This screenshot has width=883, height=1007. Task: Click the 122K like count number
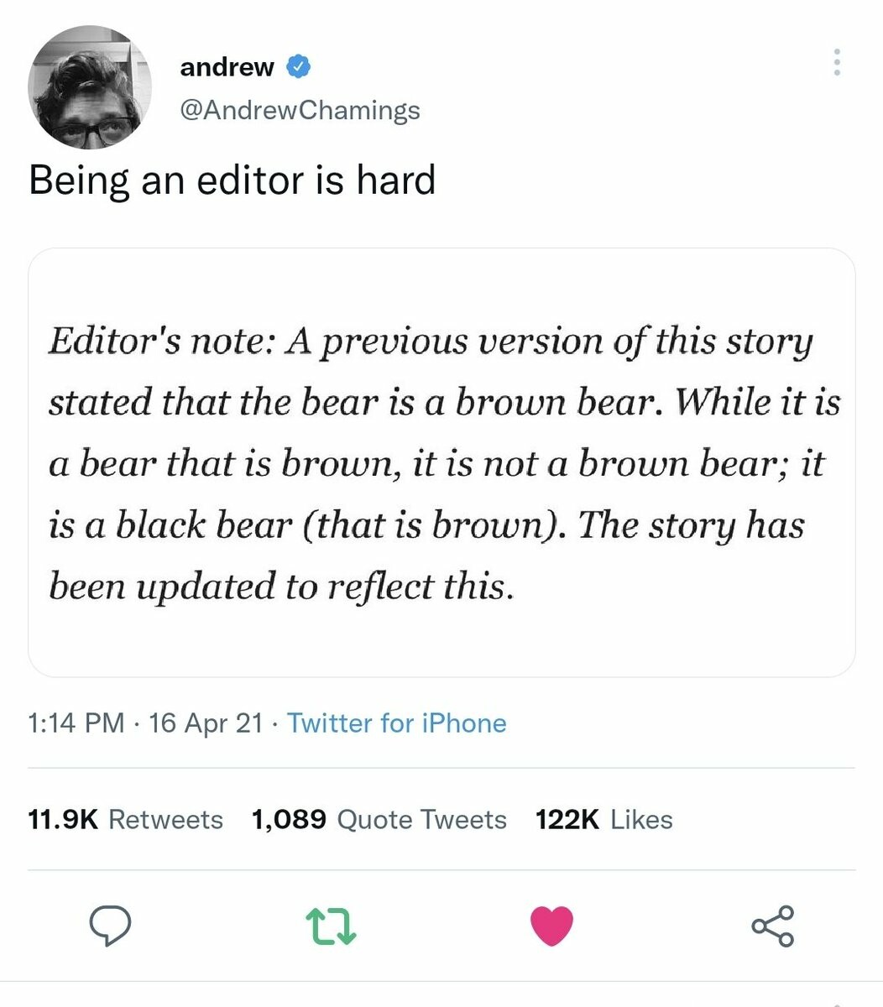point(567,819)
